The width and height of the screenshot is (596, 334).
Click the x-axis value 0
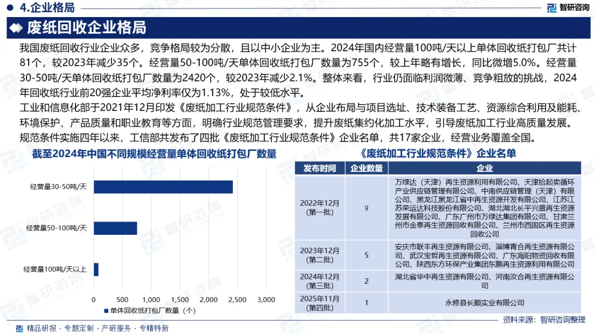(x=93, y=299)
